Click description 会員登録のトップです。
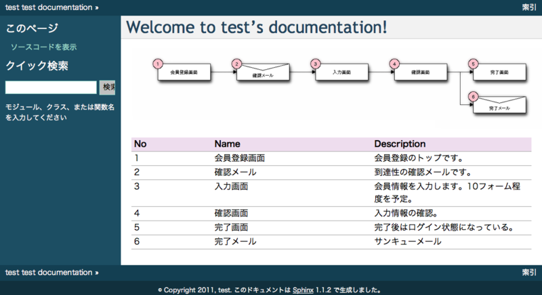 tap(419, 158)
